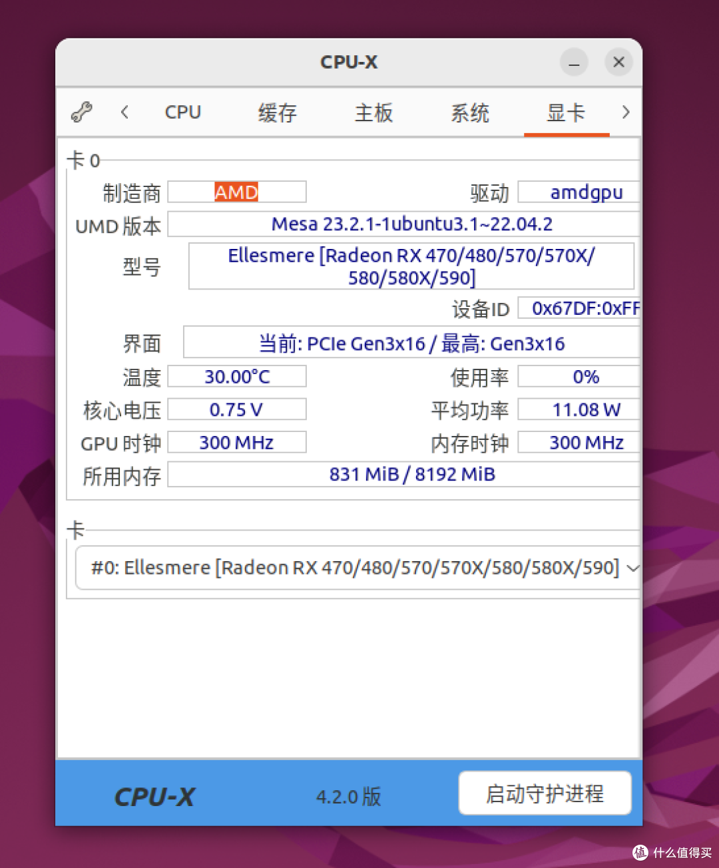
Task: Close the CPU-X window
Action: 618,62
